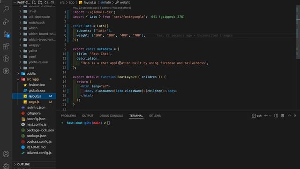This screenshot has height=169, width=300.
Task: Click the lato breadcrumb symbol
Action: pyautogui.click(x=105, y=2)
